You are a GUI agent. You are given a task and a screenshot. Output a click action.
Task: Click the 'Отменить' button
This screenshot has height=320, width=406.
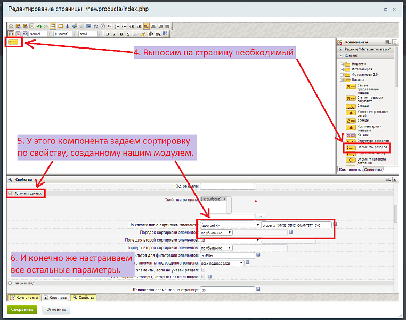55,309
